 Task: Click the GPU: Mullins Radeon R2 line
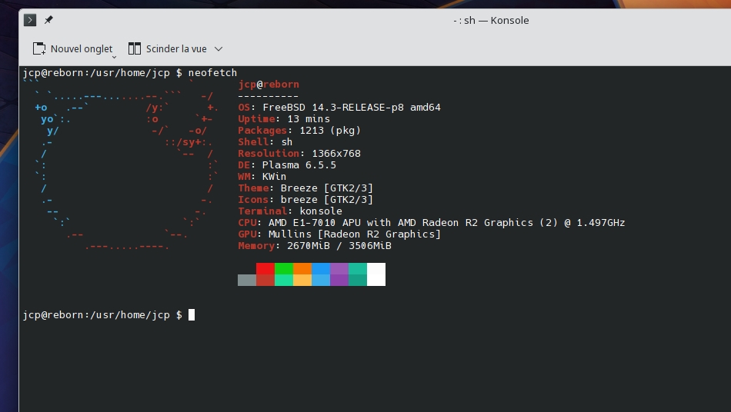pos(339,234)
